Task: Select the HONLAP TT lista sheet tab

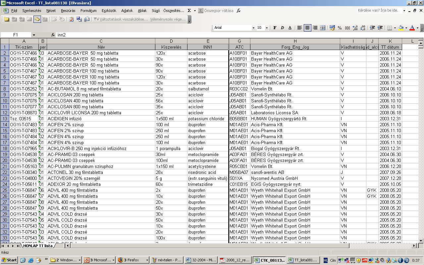Action: point(37,246)
